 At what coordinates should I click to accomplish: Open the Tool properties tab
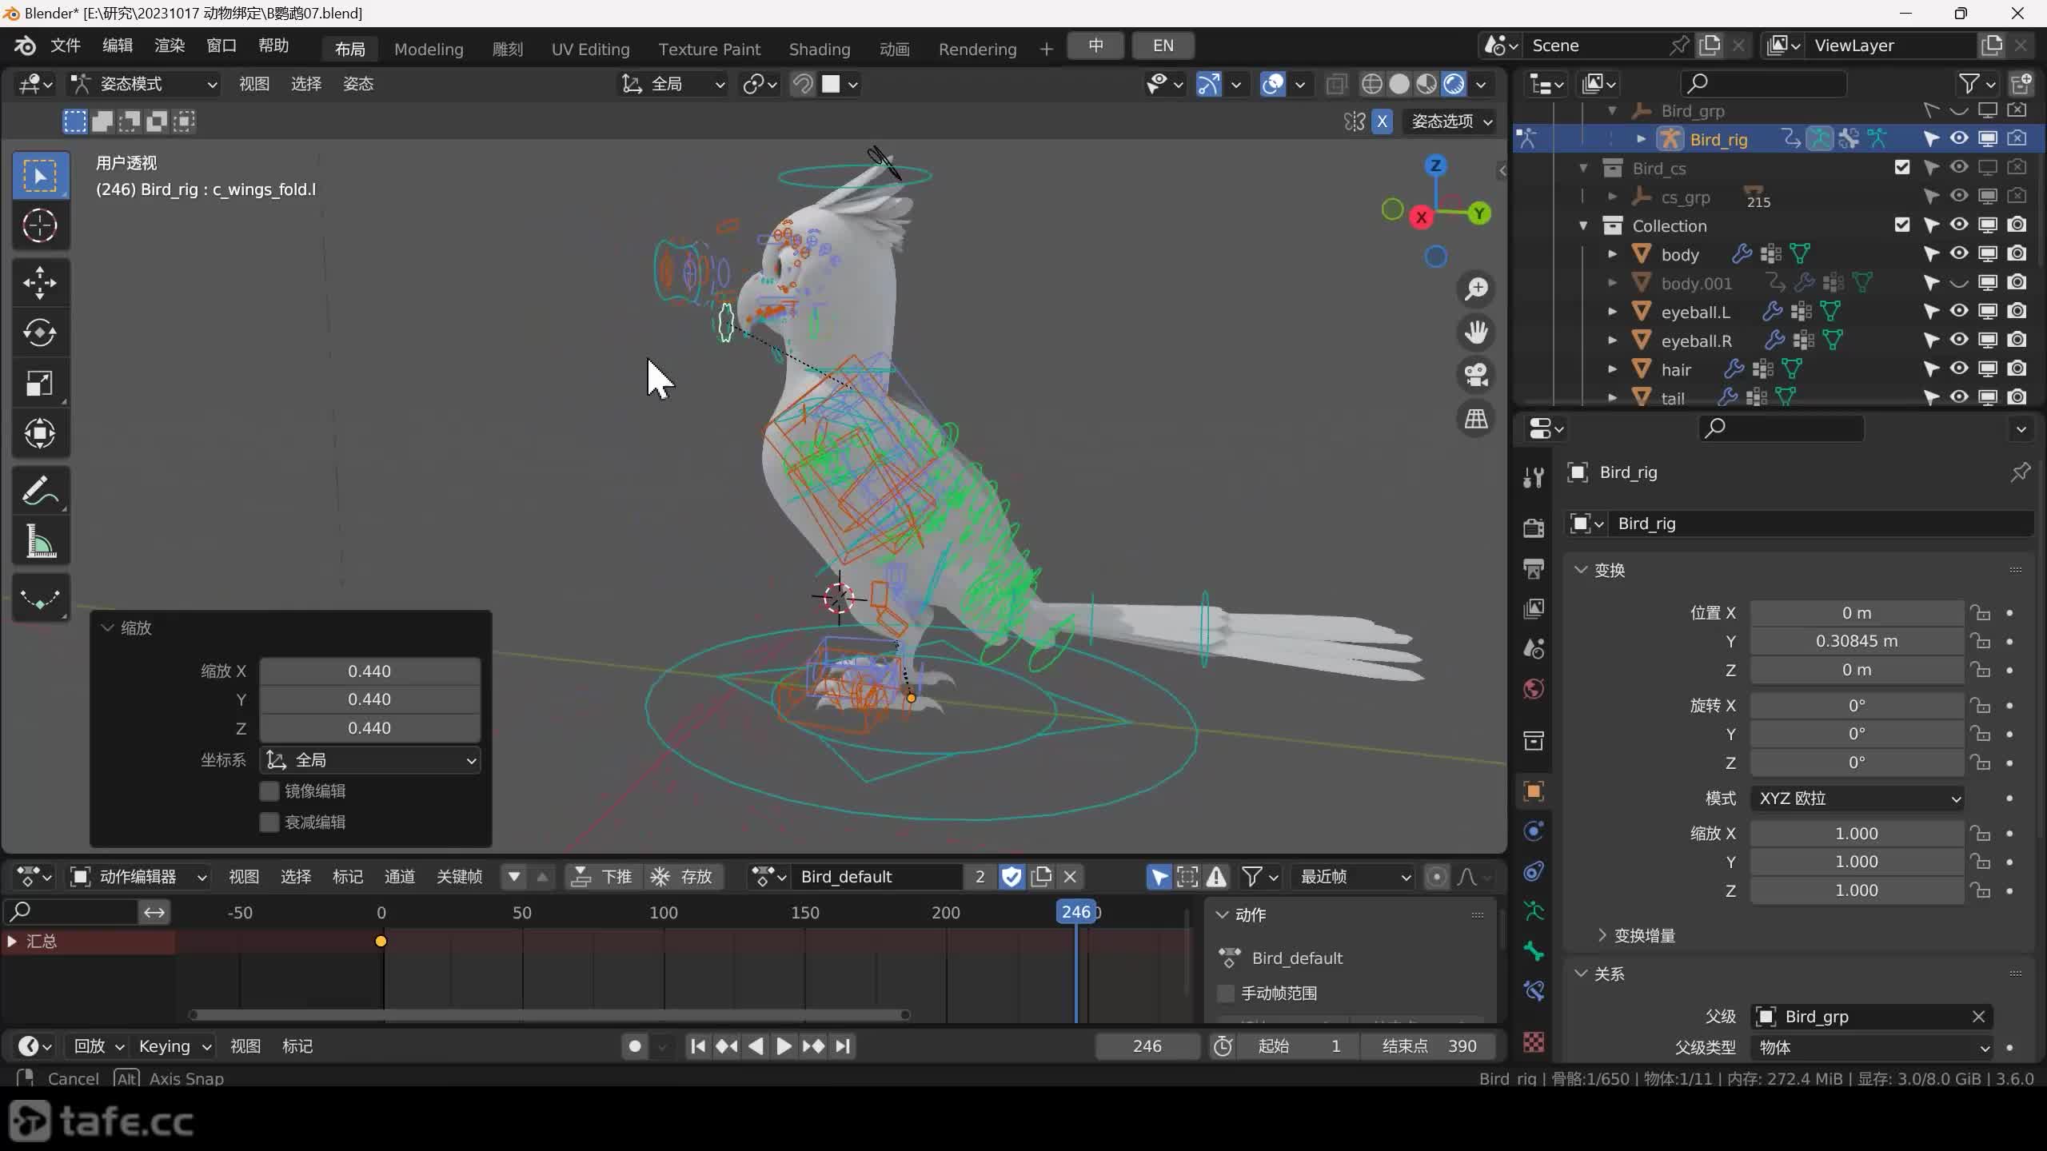coord(1533,477)
